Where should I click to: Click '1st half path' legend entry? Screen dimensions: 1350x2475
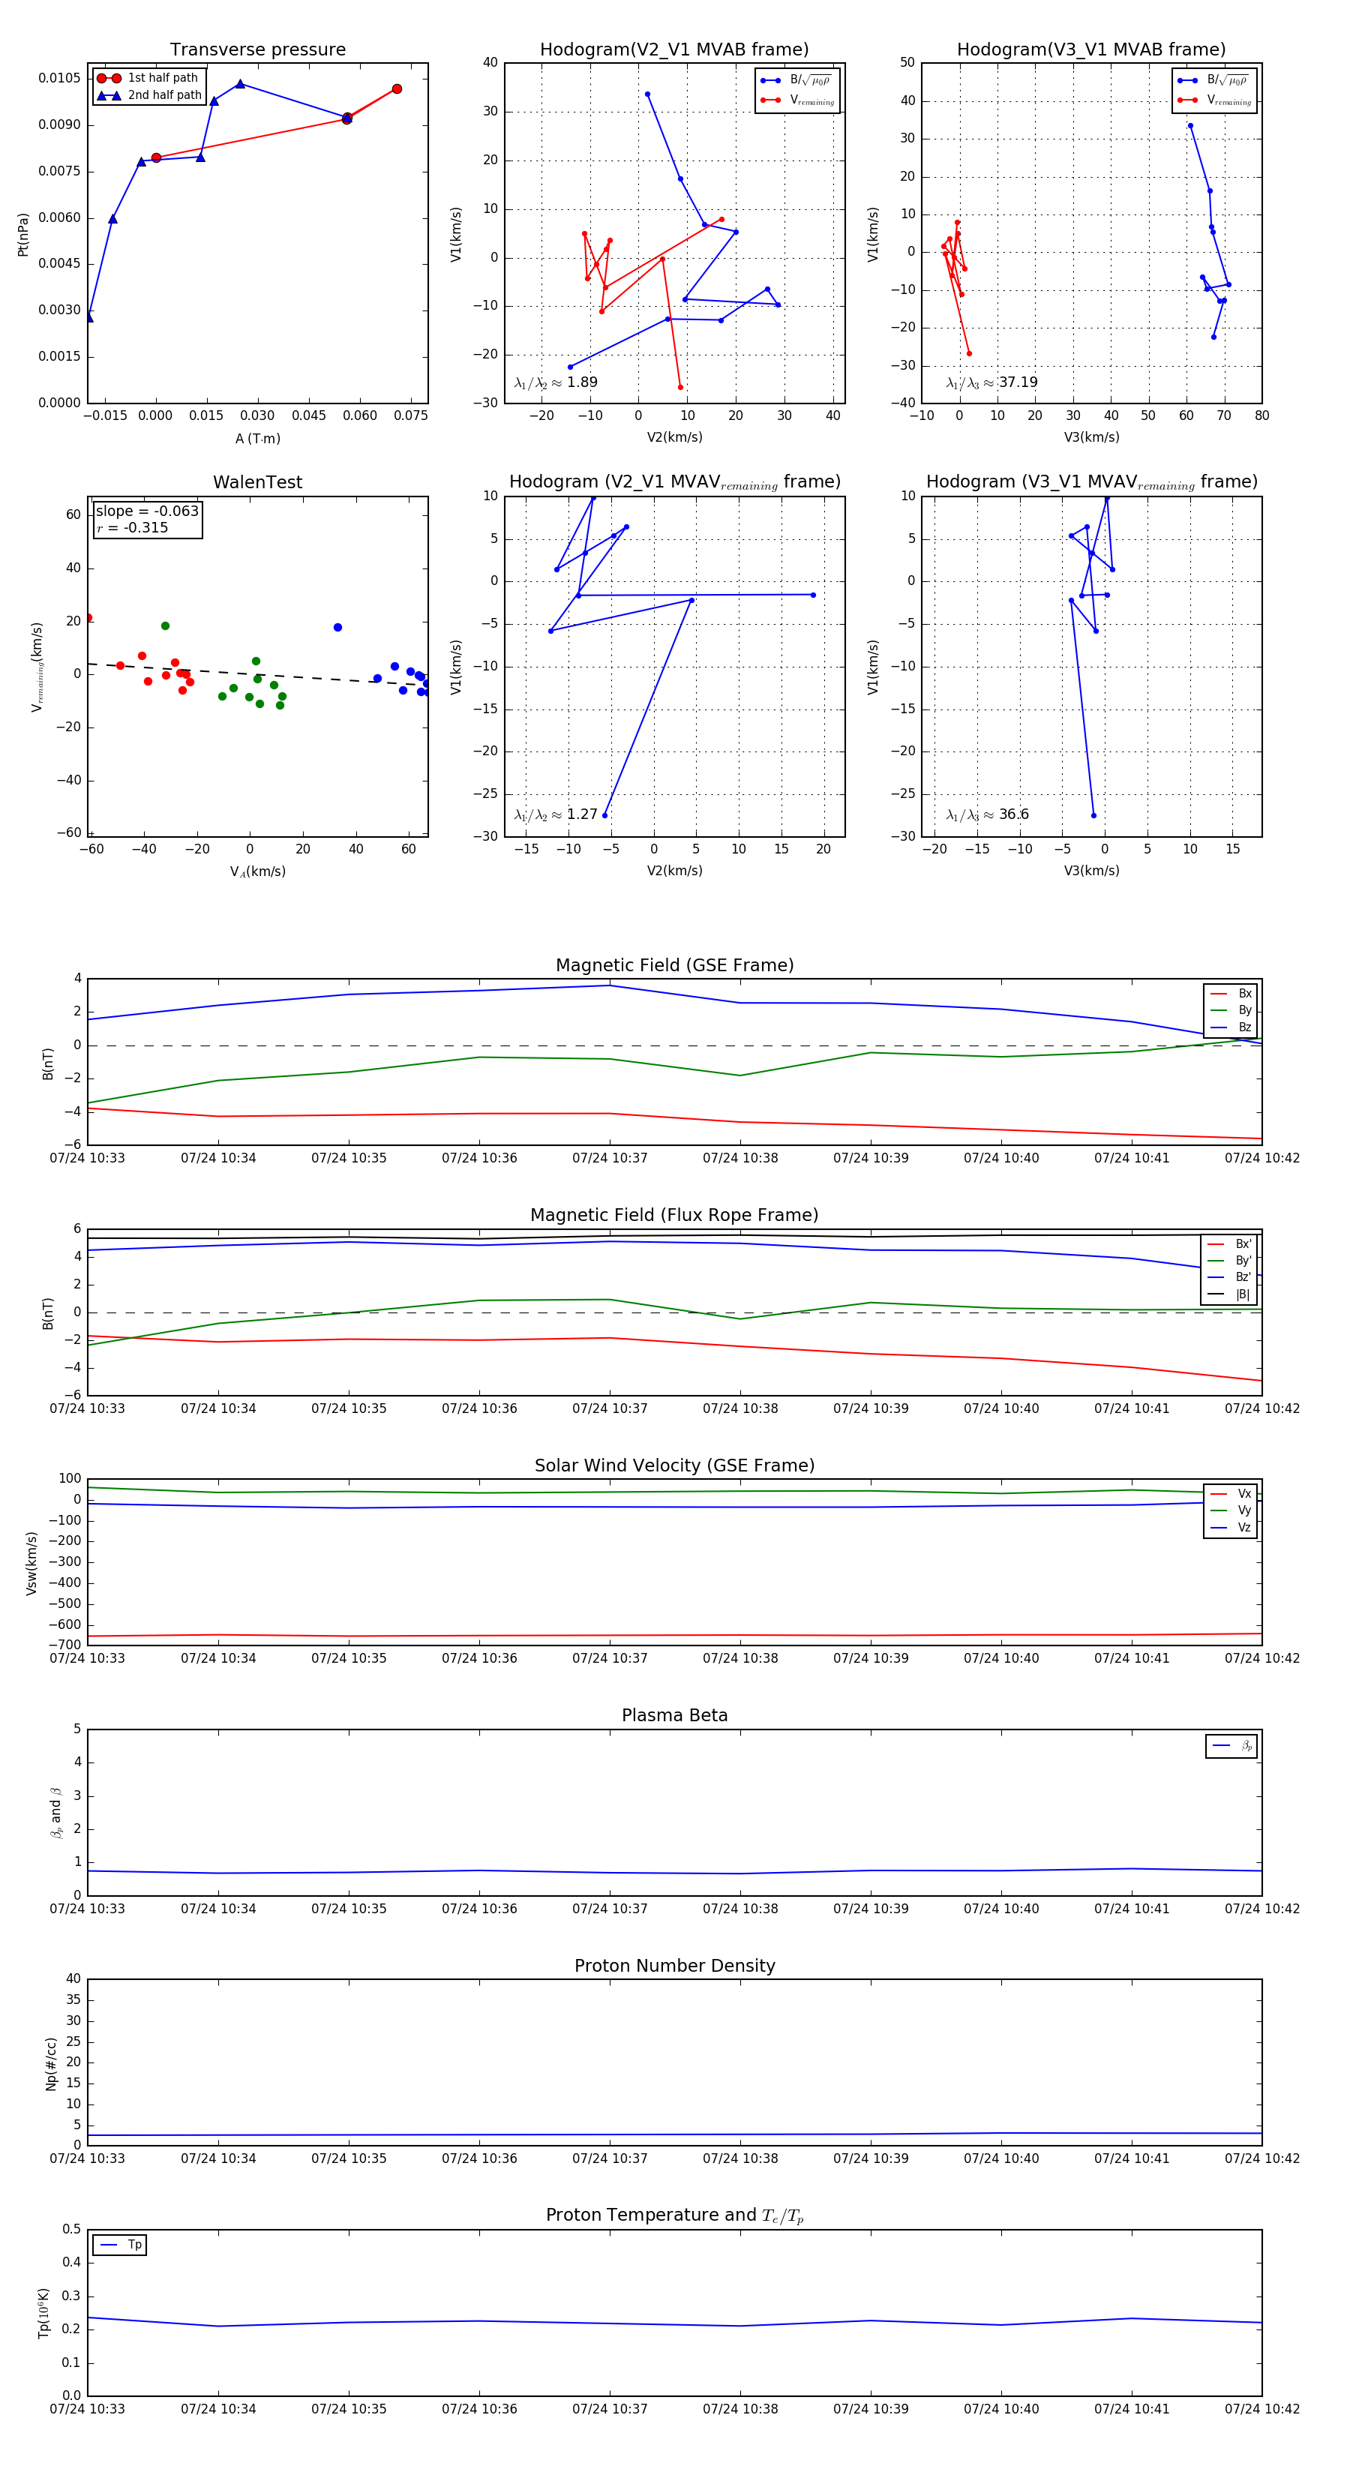(148, 78)
